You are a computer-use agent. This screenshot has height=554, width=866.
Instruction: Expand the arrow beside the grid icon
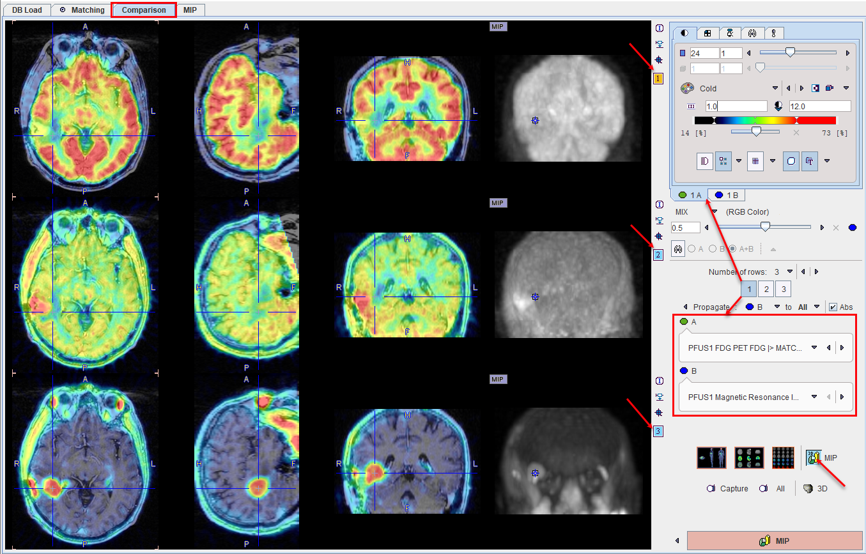[773, 161]
